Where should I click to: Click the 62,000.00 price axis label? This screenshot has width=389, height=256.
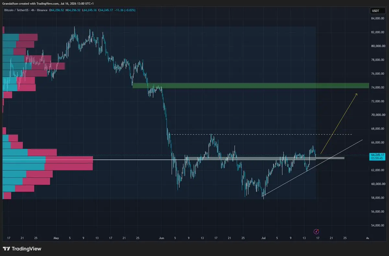(378, 170)
